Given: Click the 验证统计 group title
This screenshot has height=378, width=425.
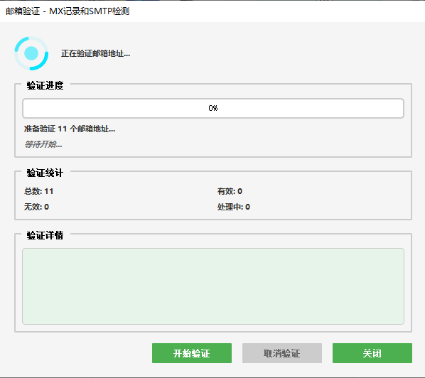Looking at the screenshot, I should click(x=45, y=173).
